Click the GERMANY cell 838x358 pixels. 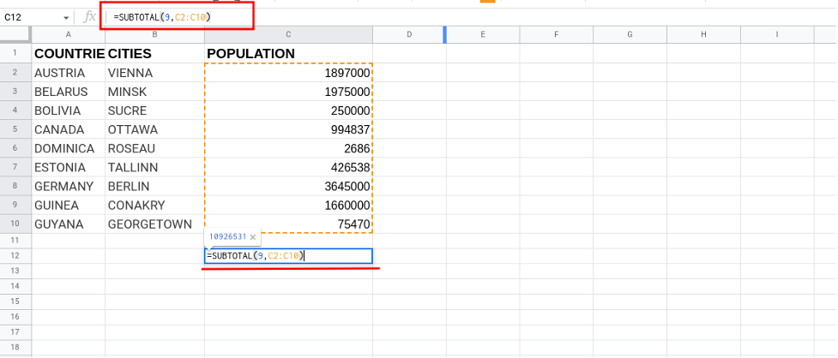[x=69, y=186]
